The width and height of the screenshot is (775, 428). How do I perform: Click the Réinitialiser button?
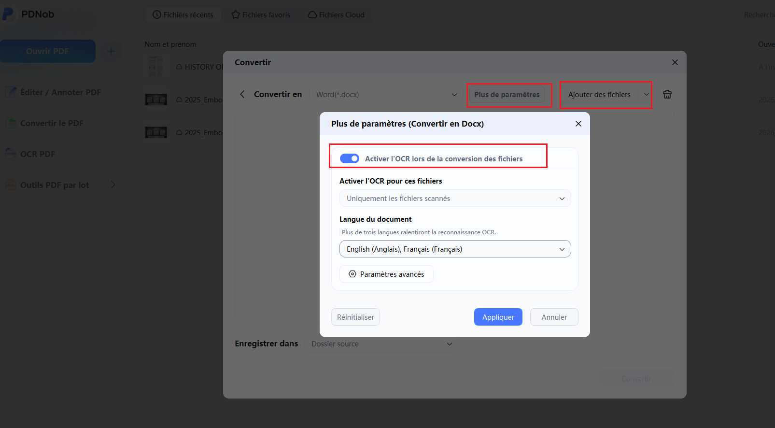click(355, 317)
